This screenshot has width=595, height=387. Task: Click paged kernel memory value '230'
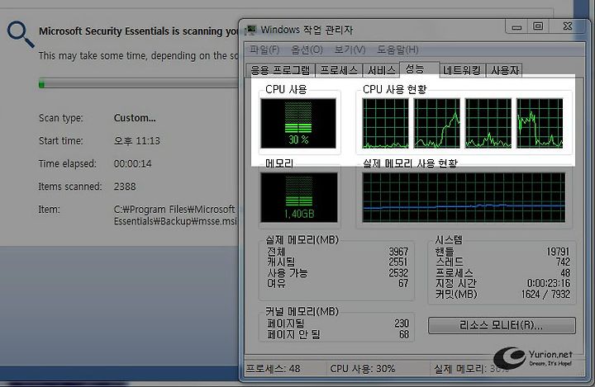click(x=402, y=323)
